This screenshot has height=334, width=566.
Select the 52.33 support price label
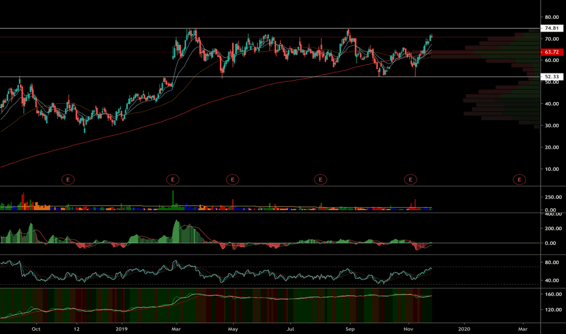551,77
